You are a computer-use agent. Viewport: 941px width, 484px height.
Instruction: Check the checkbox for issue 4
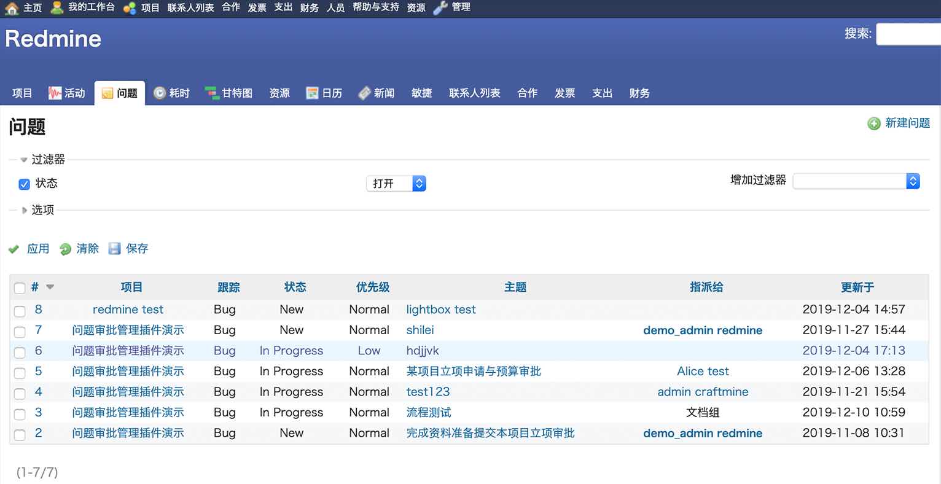(20, 393)
